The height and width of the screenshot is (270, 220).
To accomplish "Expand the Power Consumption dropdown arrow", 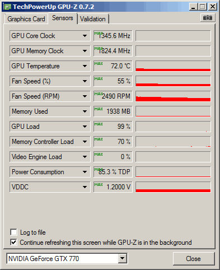I will [x=85, y=172].
